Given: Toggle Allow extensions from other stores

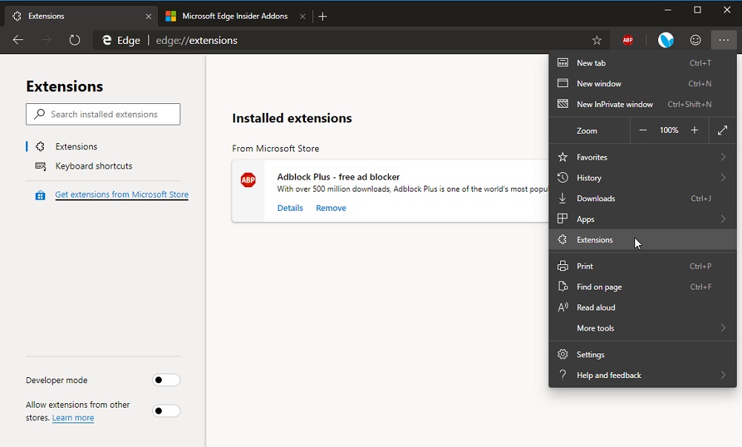Looking at the screenshot, I should click(x=166, y=411).
